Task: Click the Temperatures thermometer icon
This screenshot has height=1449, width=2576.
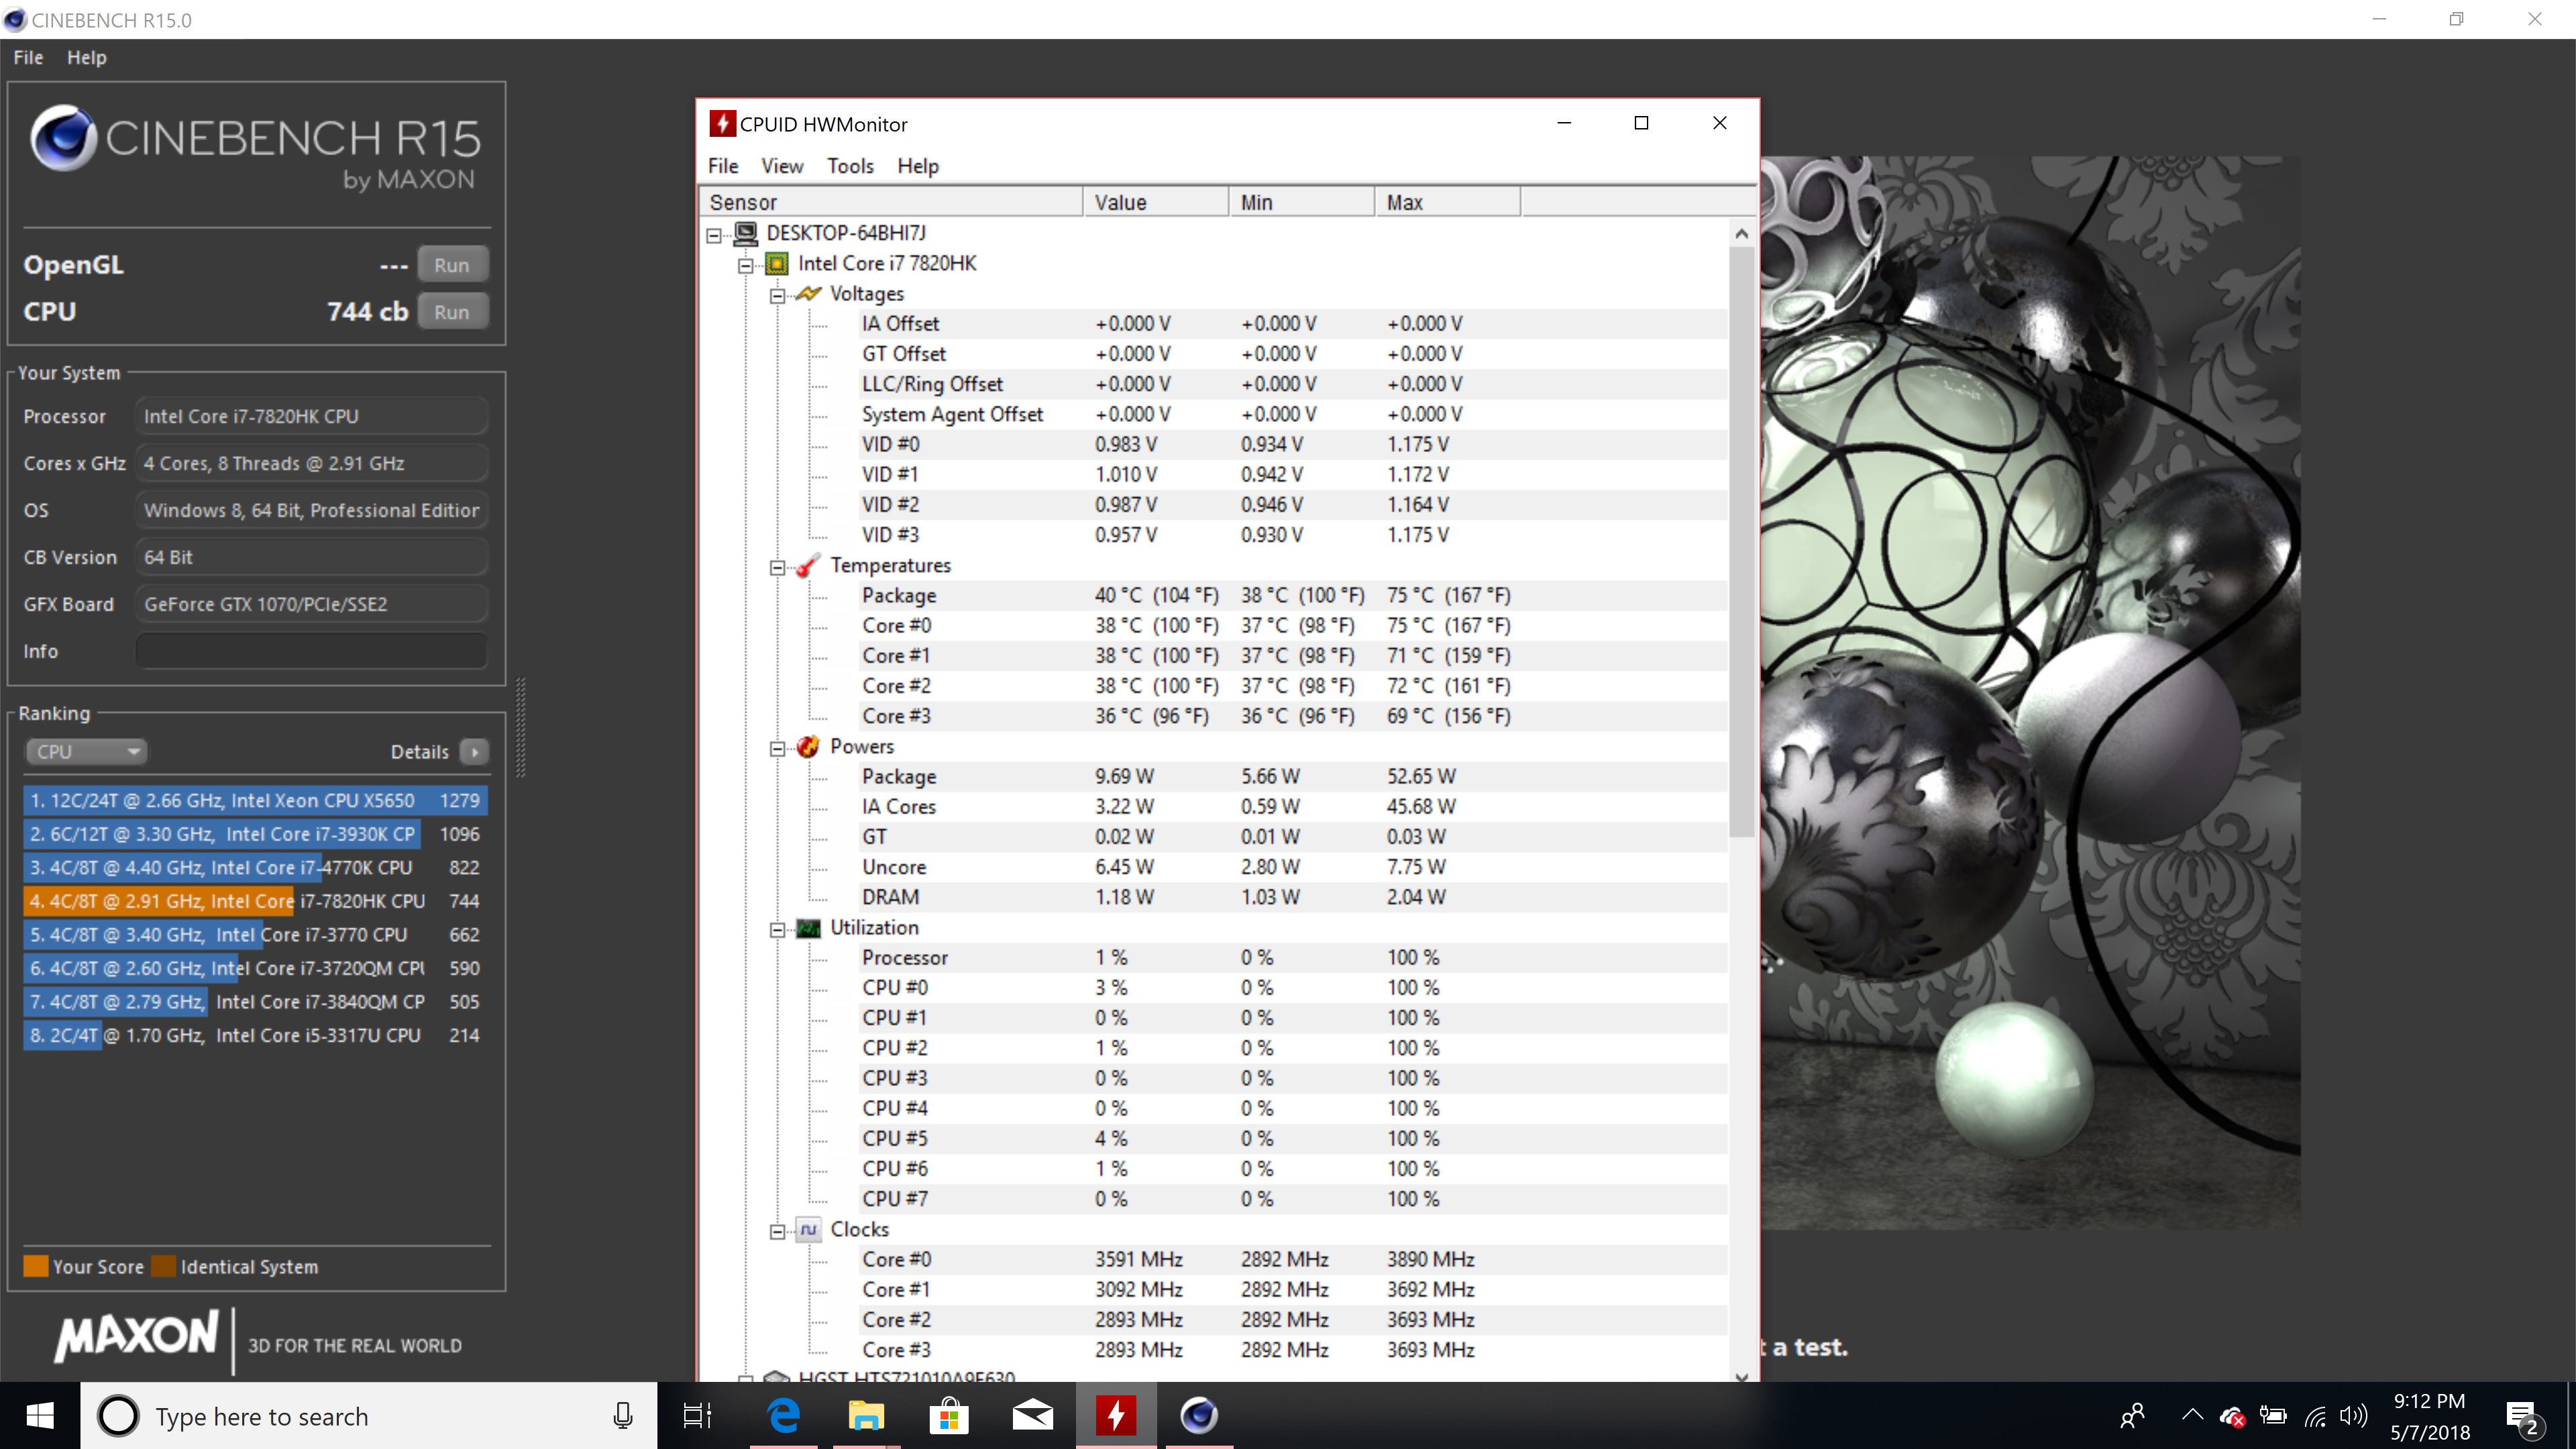Action: 808,566
